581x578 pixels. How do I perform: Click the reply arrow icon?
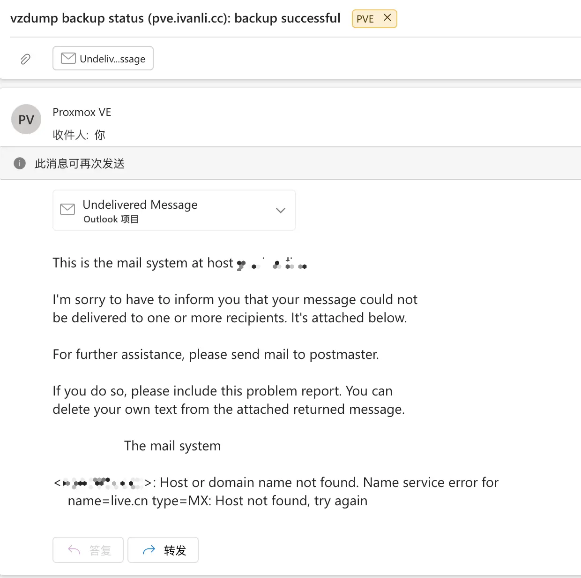[74, 550]
